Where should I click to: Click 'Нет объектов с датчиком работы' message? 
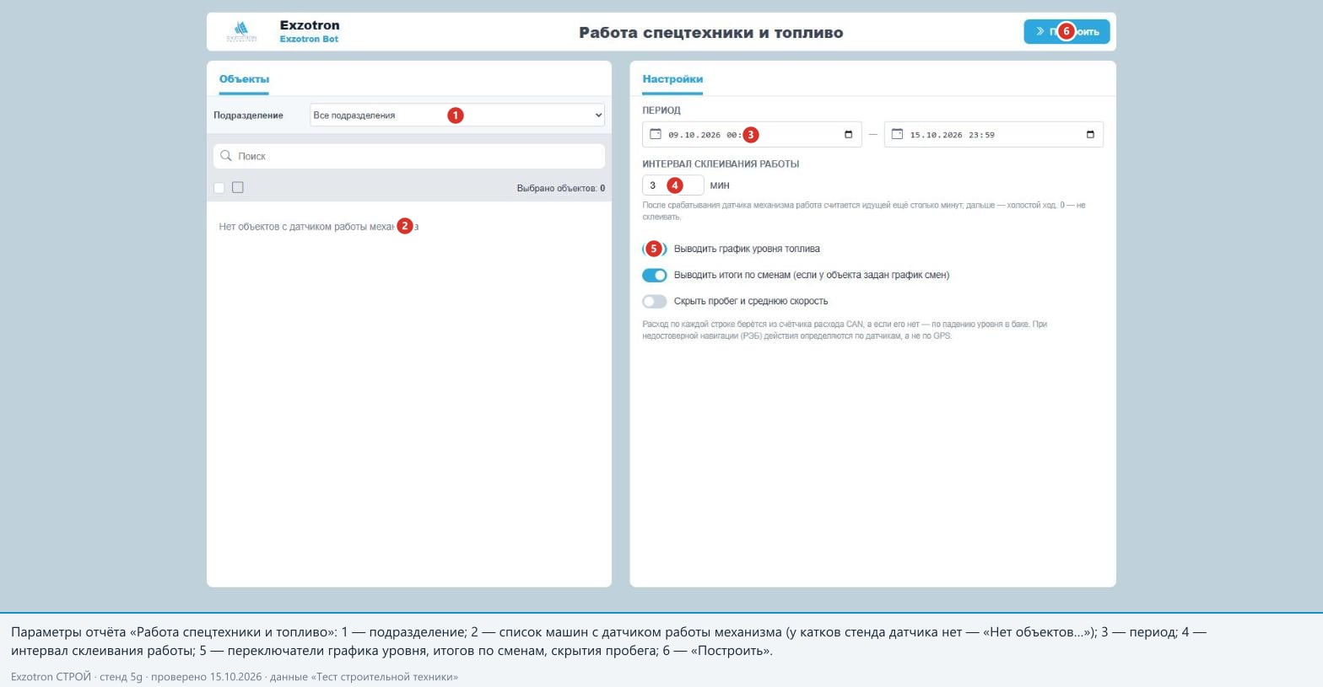pos(319,227)
